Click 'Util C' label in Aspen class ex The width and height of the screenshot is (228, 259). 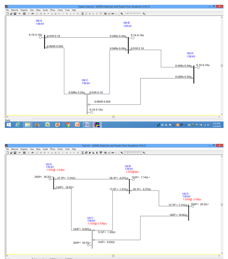(x=85, y=80)
